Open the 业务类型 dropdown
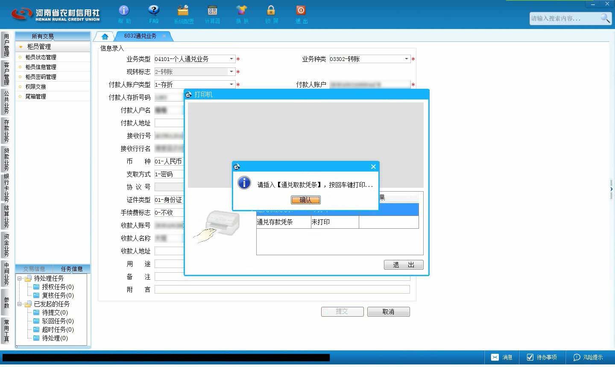The height and width of the screenshot is (367, 615). click(x=231, y=59)
